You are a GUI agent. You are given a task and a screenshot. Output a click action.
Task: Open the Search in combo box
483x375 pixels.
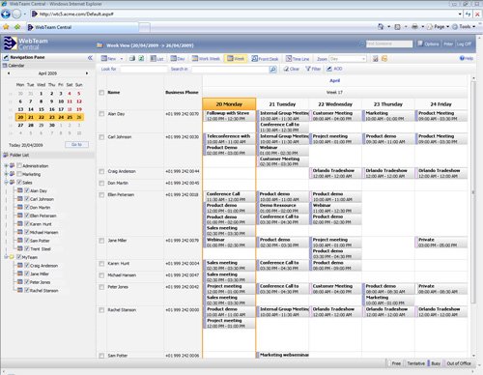(x=230, y=69)
